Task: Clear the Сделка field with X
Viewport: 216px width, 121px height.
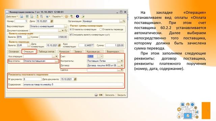Action: point(122,70)
